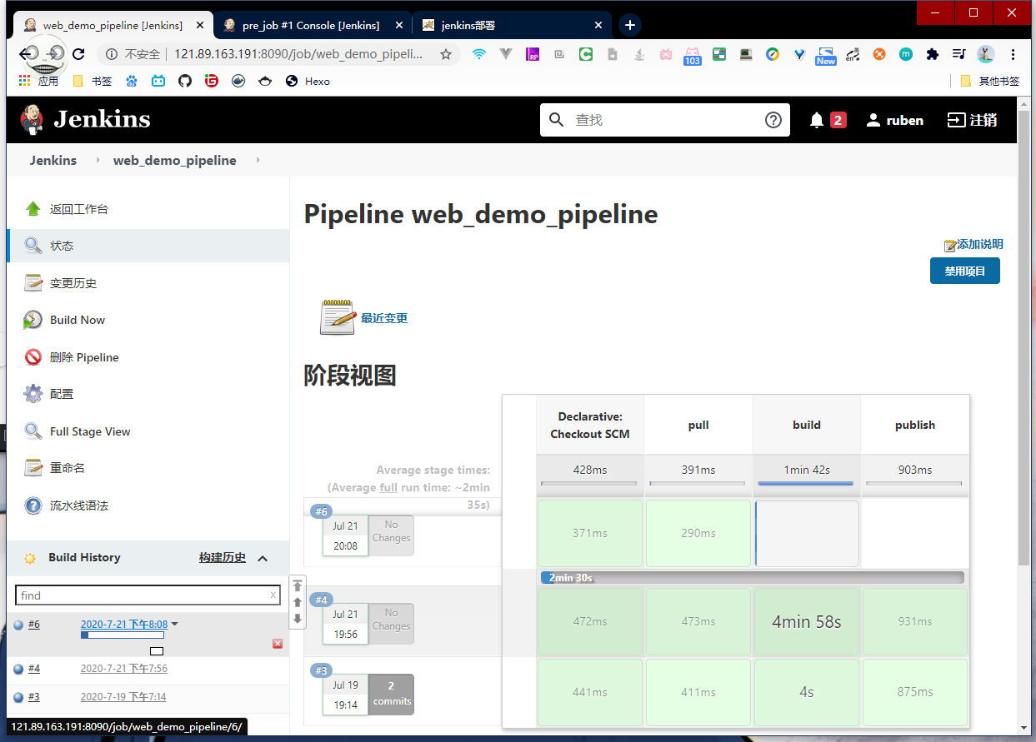Click the build history find field

[x=142, y=595]
